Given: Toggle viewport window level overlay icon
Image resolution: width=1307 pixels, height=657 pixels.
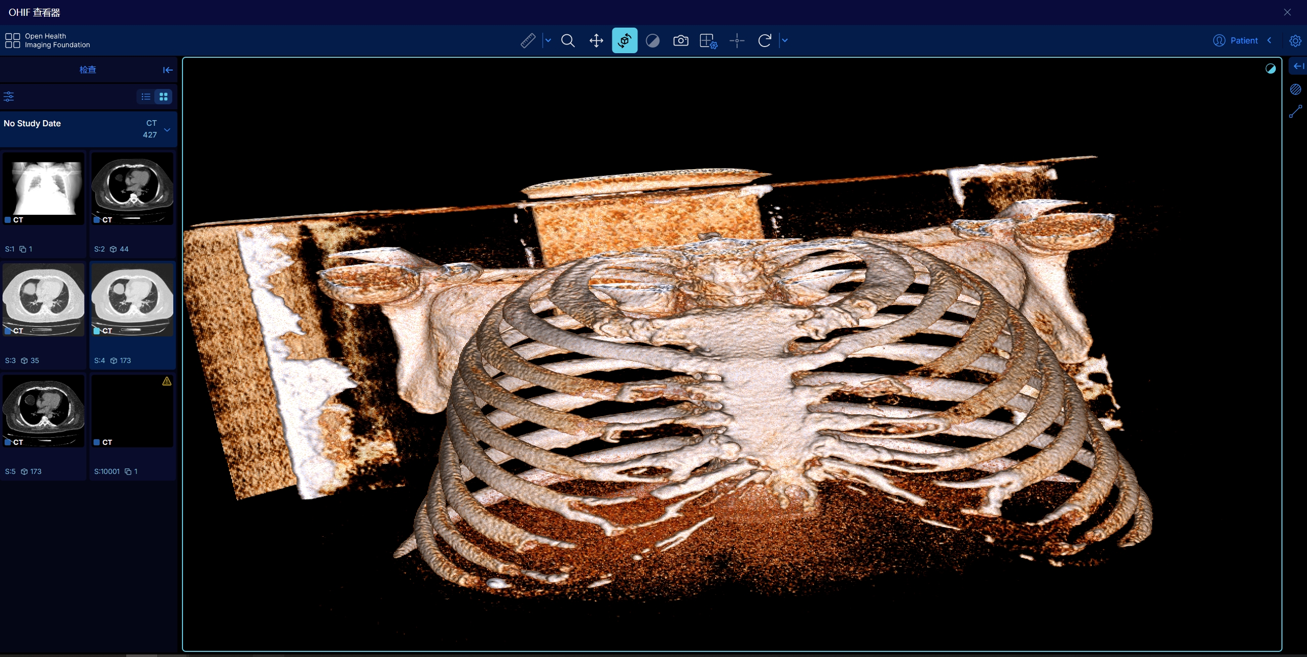Looking at the screenshot, I should (1270, 69).
